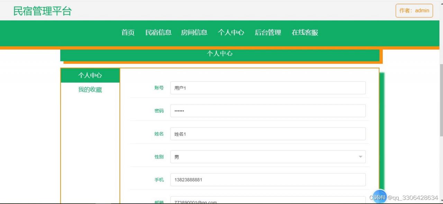Expand the 性别 select showing 男
This screenshot has height=204, width=443.
coord(267,156)
